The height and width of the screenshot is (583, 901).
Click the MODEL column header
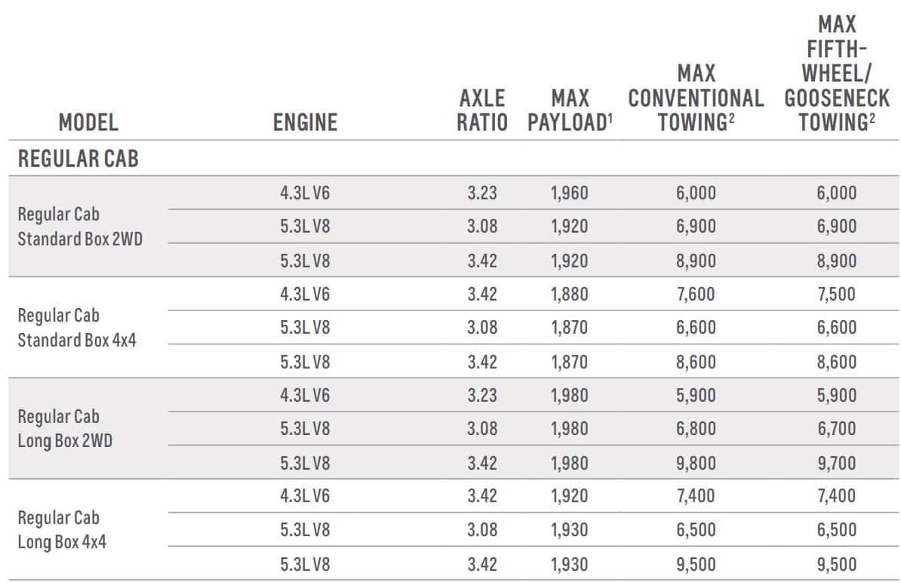pyautogui.click(x=88, y=122)
